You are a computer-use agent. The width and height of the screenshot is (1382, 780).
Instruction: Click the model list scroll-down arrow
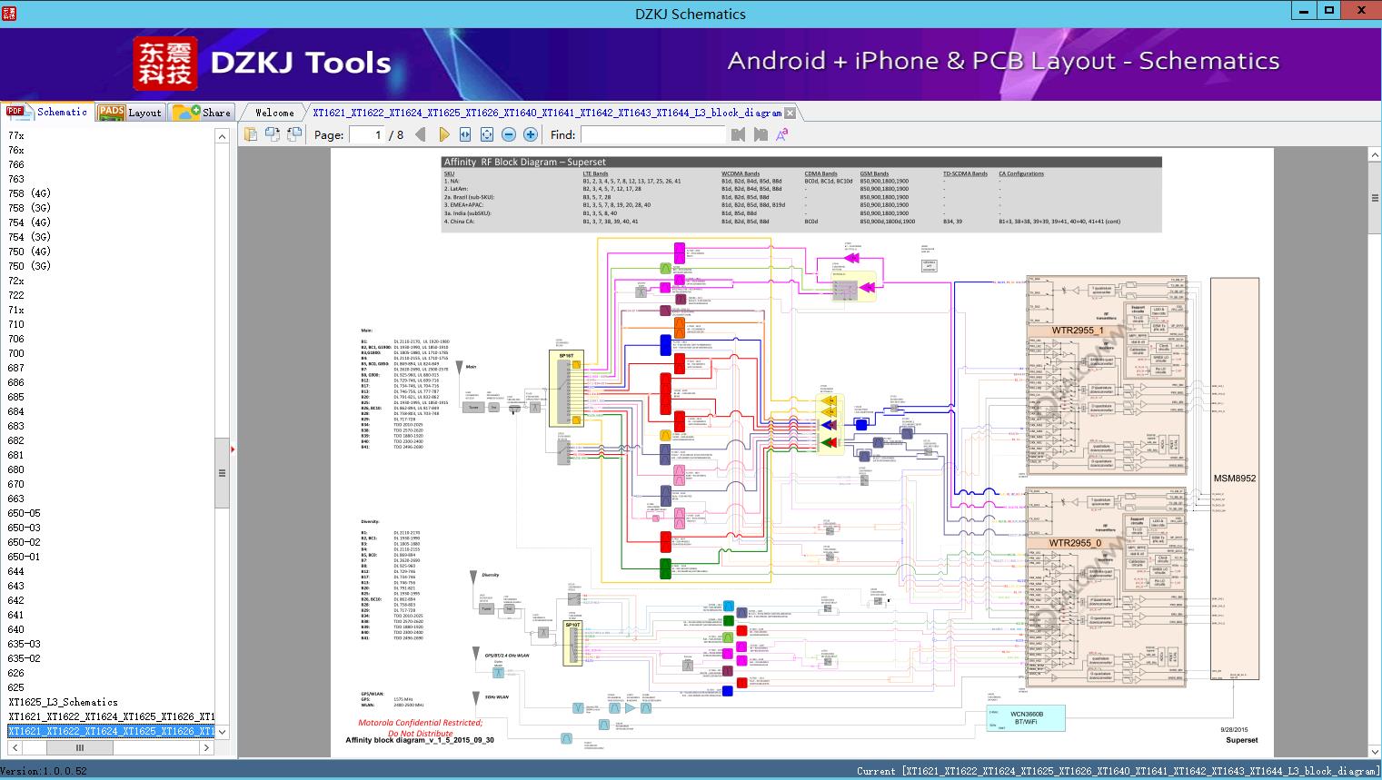(222, 732)
